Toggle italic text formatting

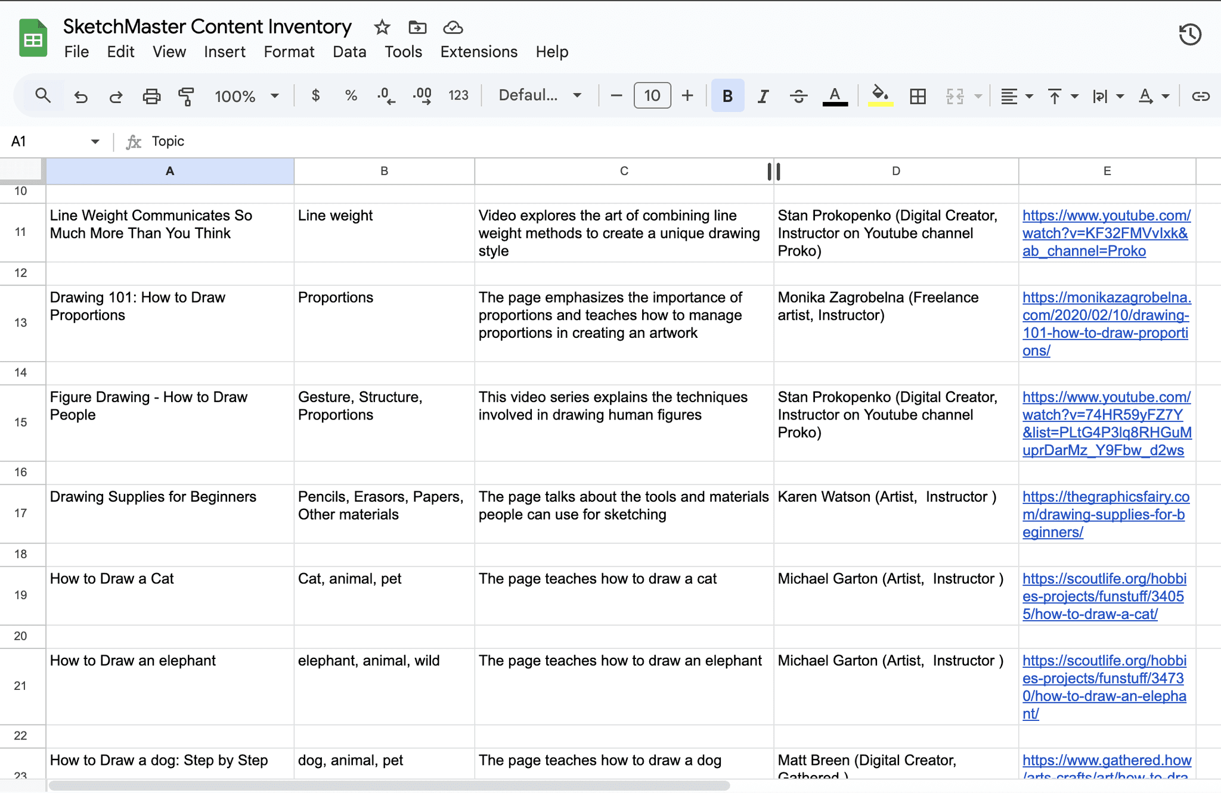763,96
